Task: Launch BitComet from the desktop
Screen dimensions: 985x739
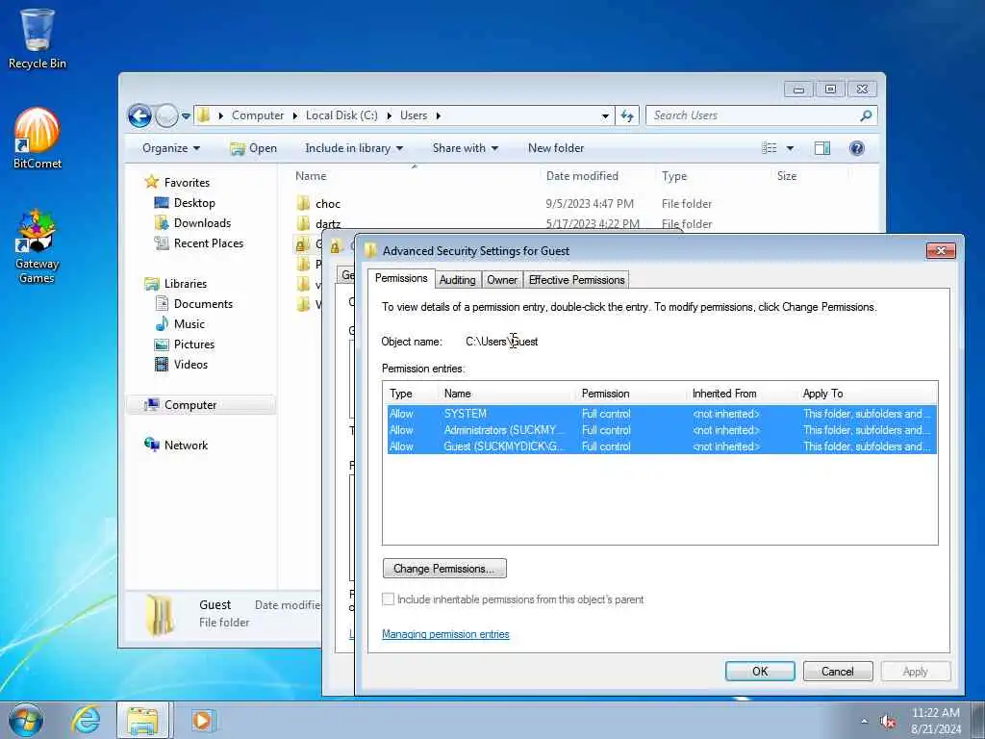Action: click(x=38, y=139)
